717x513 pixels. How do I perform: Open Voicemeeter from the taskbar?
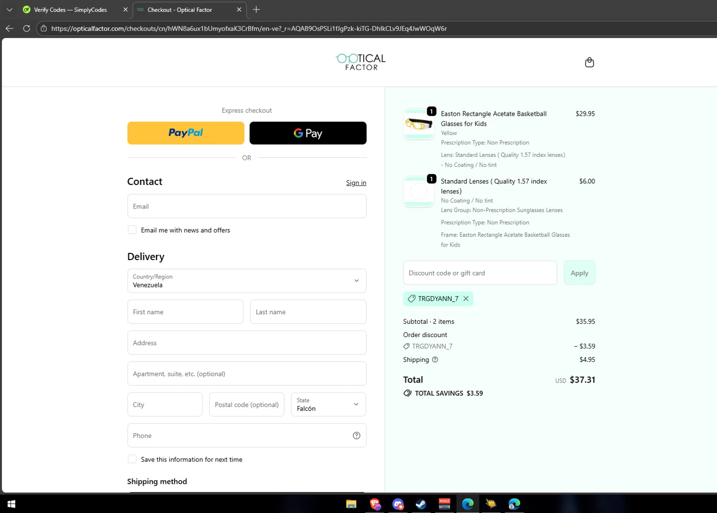445,504
